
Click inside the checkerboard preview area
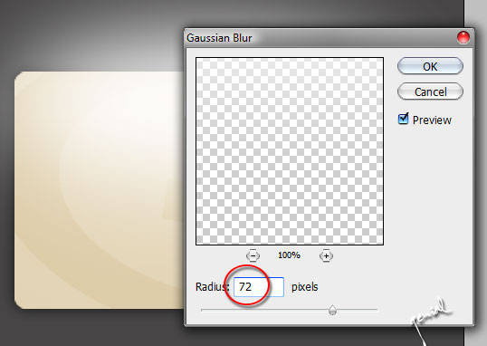(x=290, y=151)
